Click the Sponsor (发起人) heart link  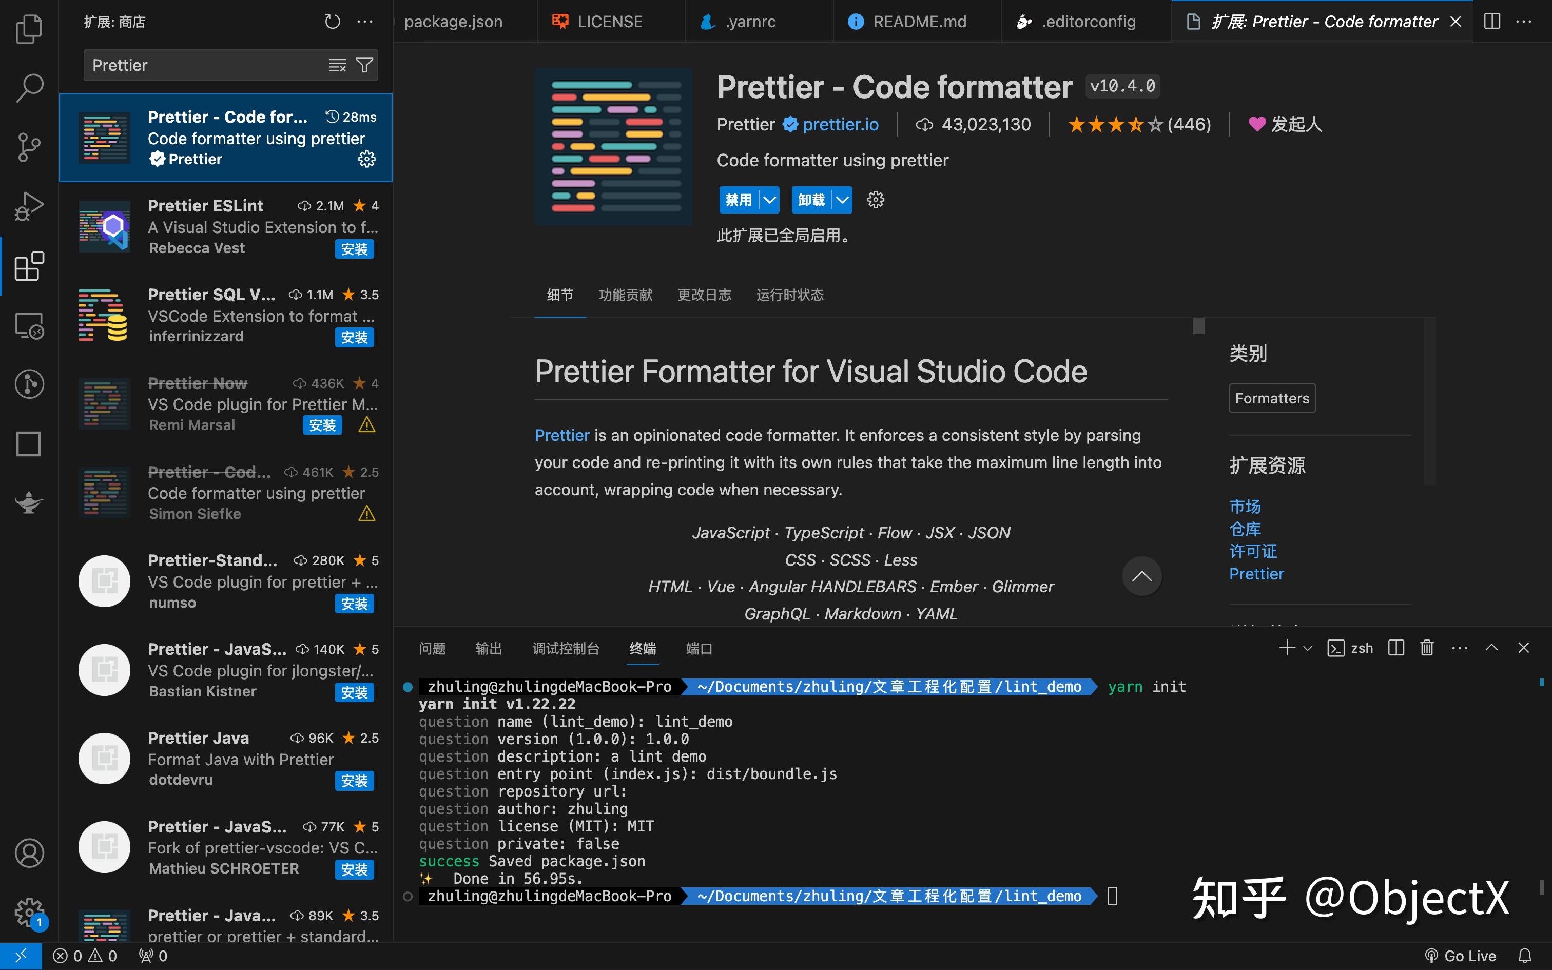point(1285,124)
